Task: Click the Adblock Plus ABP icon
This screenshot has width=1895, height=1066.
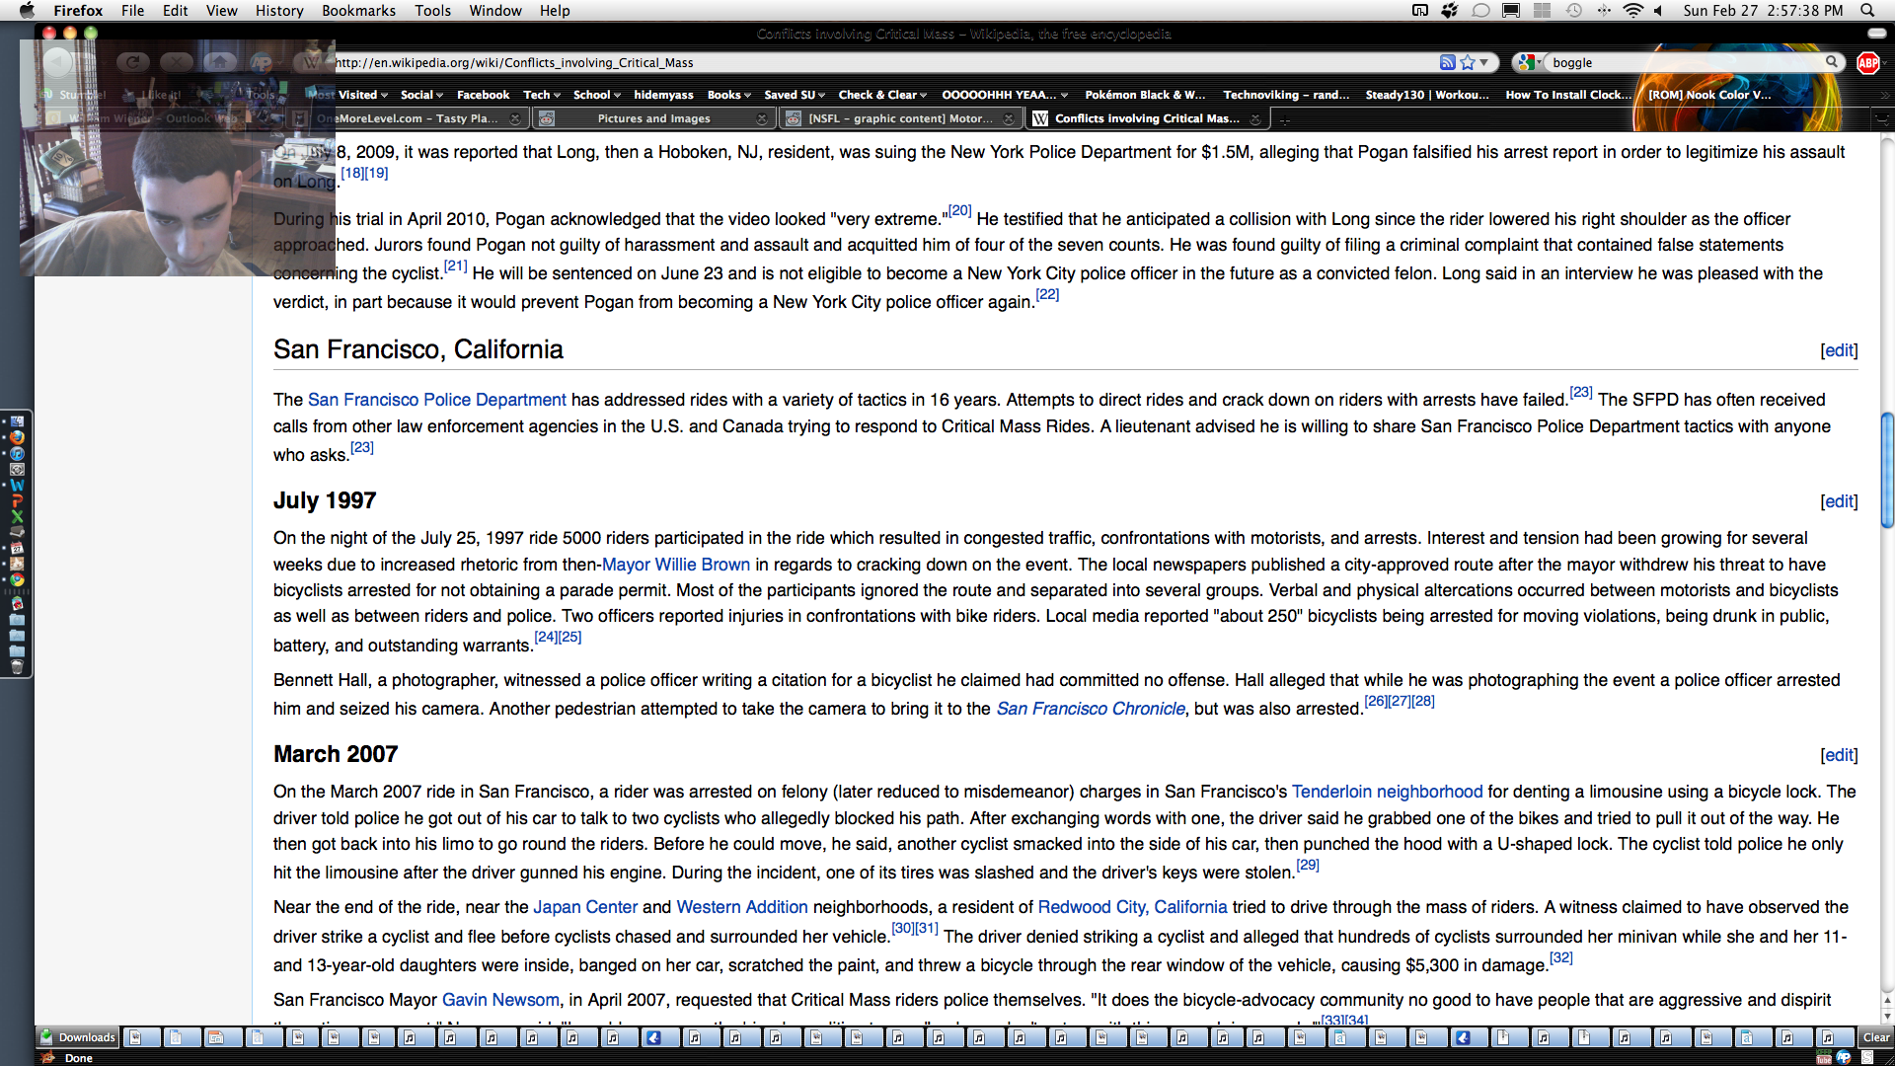Action: (x=1867, y=62)
